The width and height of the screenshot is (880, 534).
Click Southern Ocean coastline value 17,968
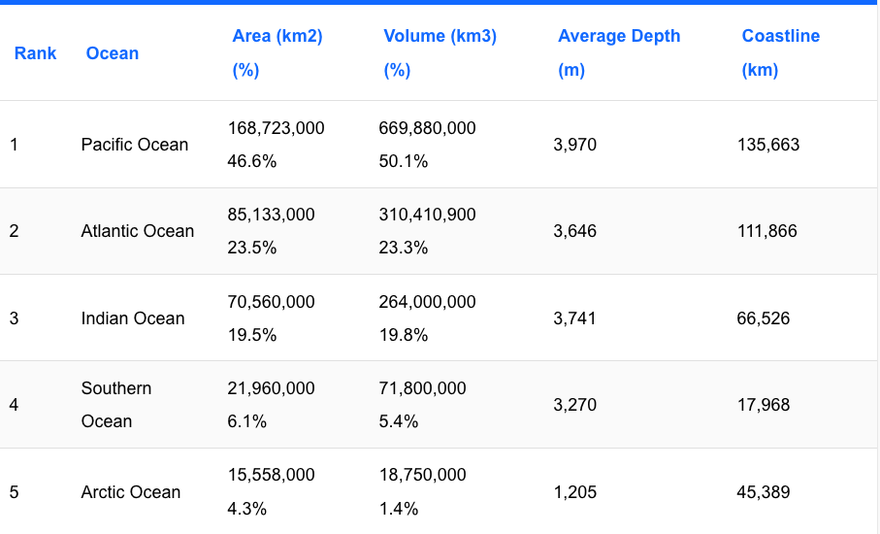pos(764,405)
